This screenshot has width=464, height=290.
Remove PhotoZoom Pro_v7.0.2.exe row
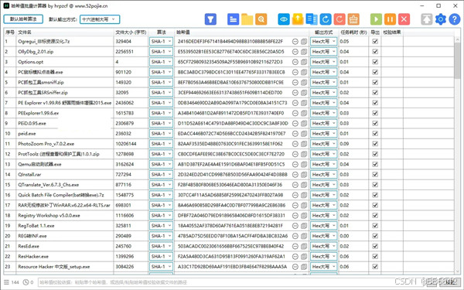coord(295,144)
